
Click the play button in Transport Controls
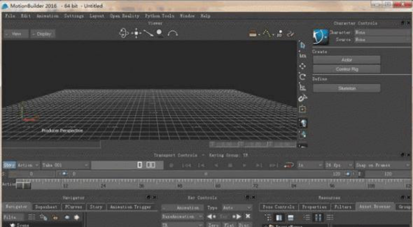(245, 165)
